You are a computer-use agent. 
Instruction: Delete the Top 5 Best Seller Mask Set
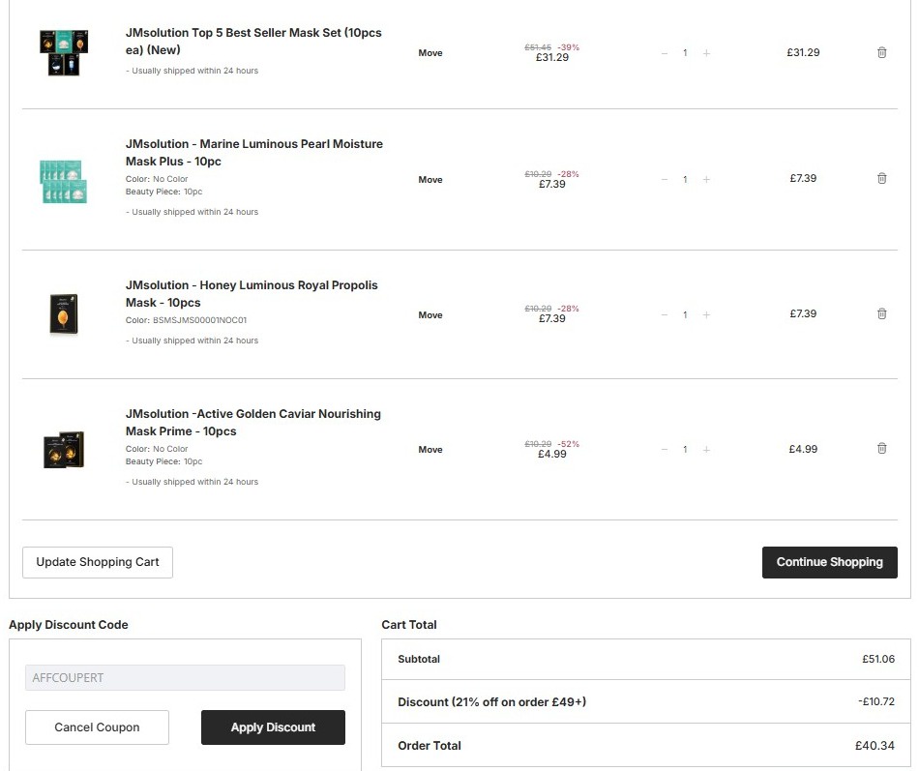[881, 52]
